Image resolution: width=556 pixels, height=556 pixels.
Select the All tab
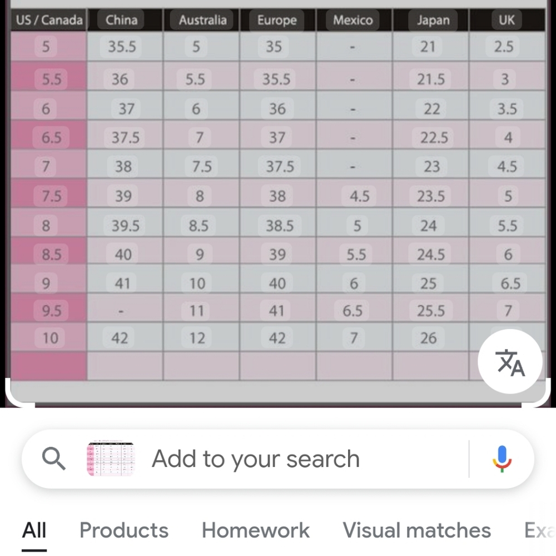34,530
